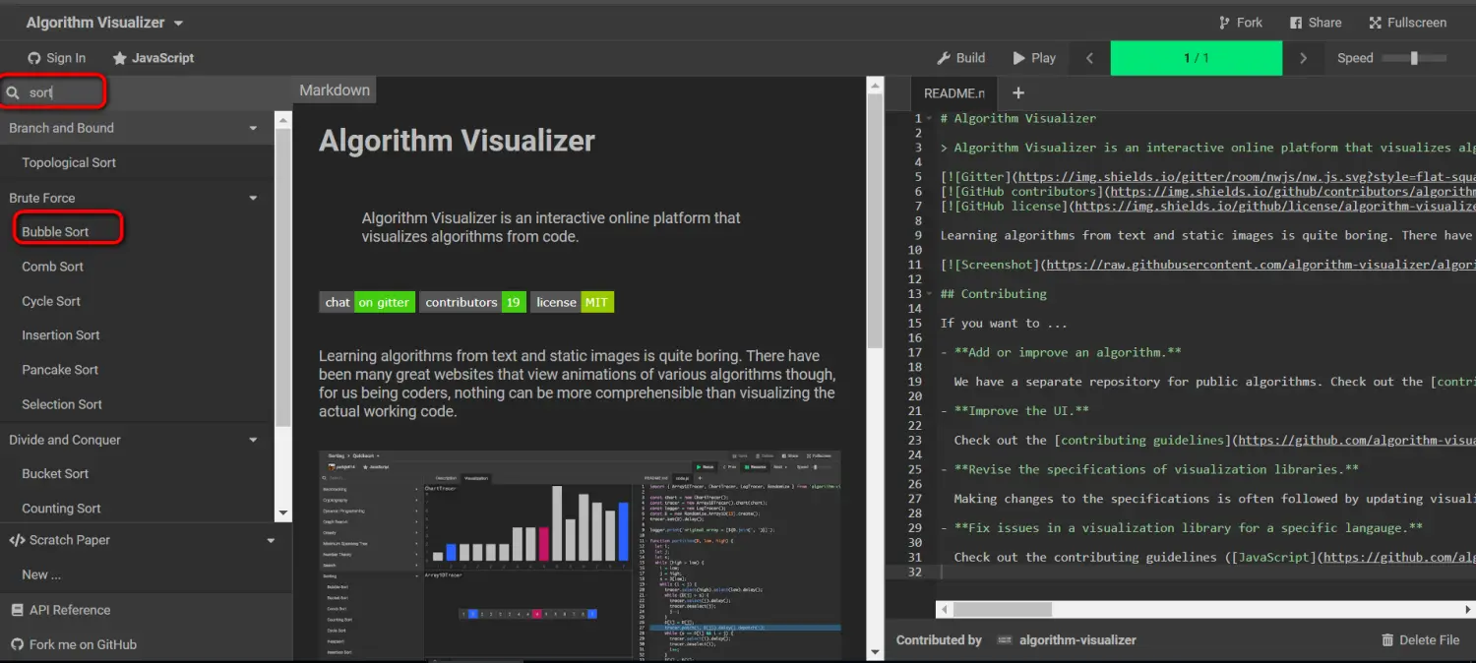The image size is (1476, 663).
Task: Click the license MIT badge
Action: pyautogui.click(x=572, y=302)
